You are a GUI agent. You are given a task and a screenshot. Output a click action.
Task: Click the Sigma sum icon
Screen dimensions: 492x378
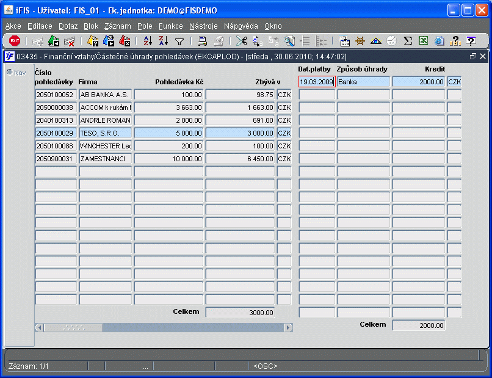(408, 41)
